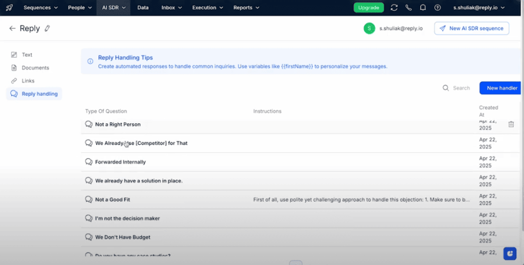Click the rocket logo icon
Image resolution: width=524 pixels, height=265 pixels.
tap(9, 8)
